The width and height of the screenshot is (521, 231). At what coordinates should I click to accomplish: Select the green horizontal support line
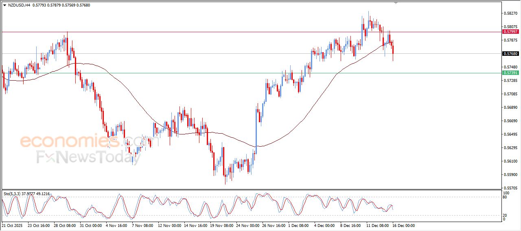tap(244, 73)
